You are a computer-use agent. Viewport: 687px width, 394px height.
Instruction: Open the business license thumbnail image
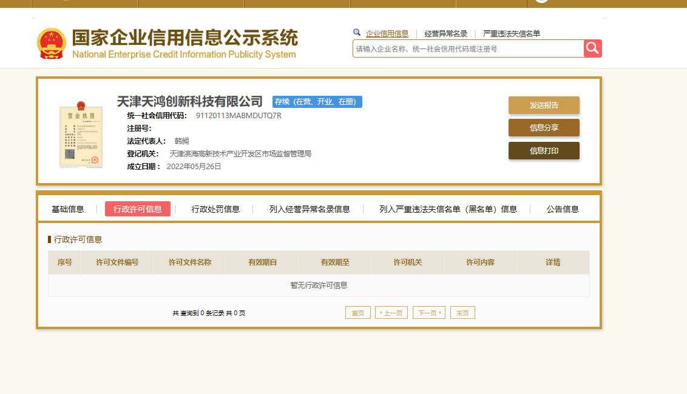81,135
